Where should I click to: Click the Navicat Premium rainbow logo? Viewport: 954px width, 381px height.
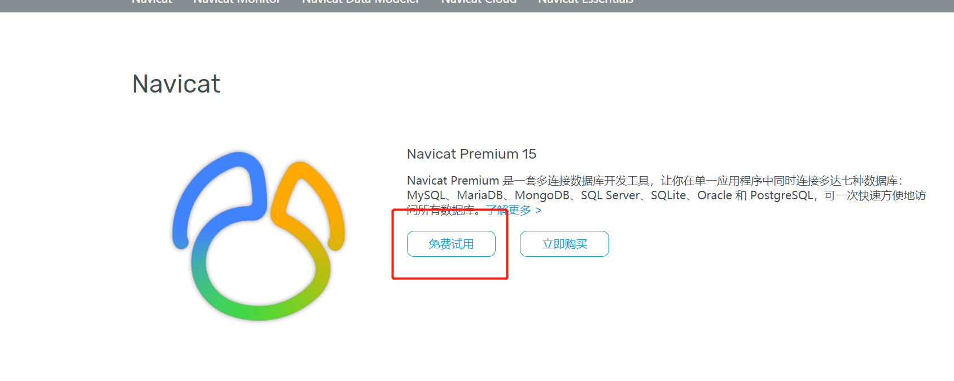(x=259, y=236)
